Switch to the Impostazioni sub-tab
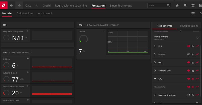This screenshot has width=202, height=105. (x=45, y=13)
